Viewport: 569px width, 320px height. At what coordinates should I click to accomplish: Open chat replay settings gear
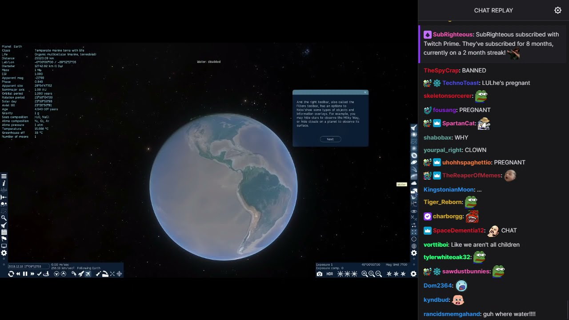(558, 10)
